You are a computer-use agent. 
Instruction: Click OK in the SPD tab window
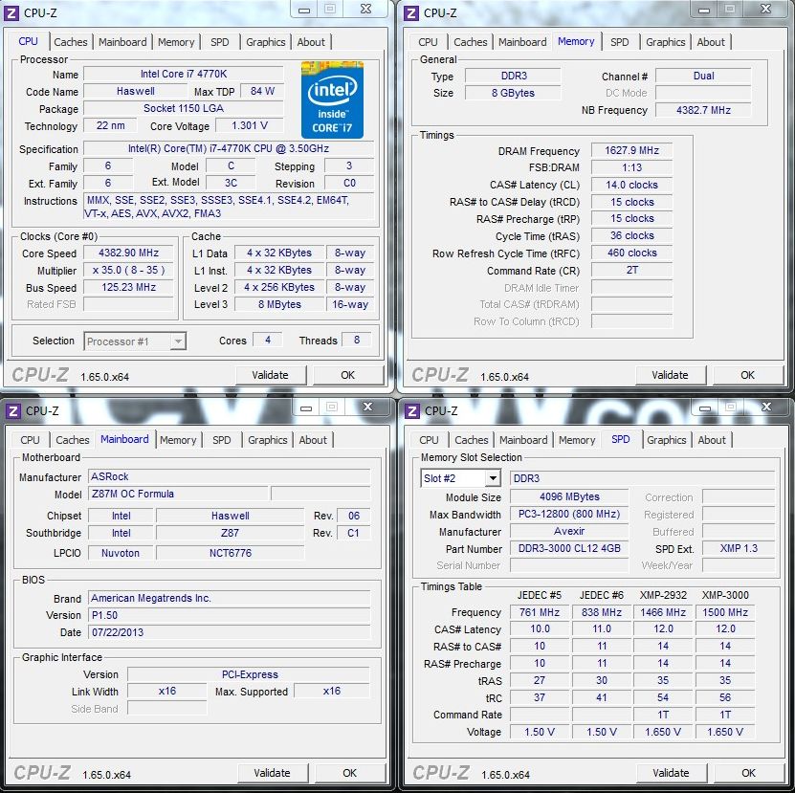click(x=749, y=773)
